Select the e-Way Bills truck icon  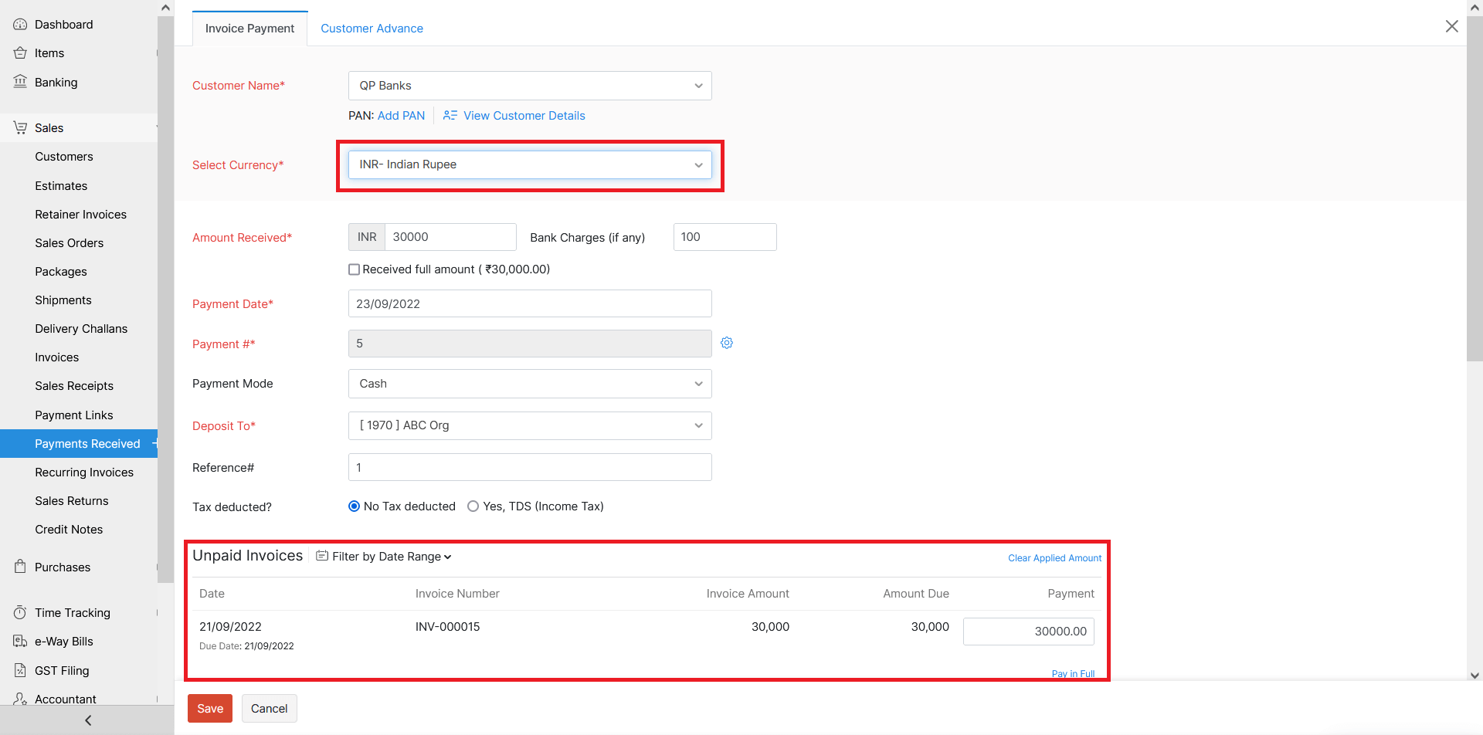[x=20, y=641]
